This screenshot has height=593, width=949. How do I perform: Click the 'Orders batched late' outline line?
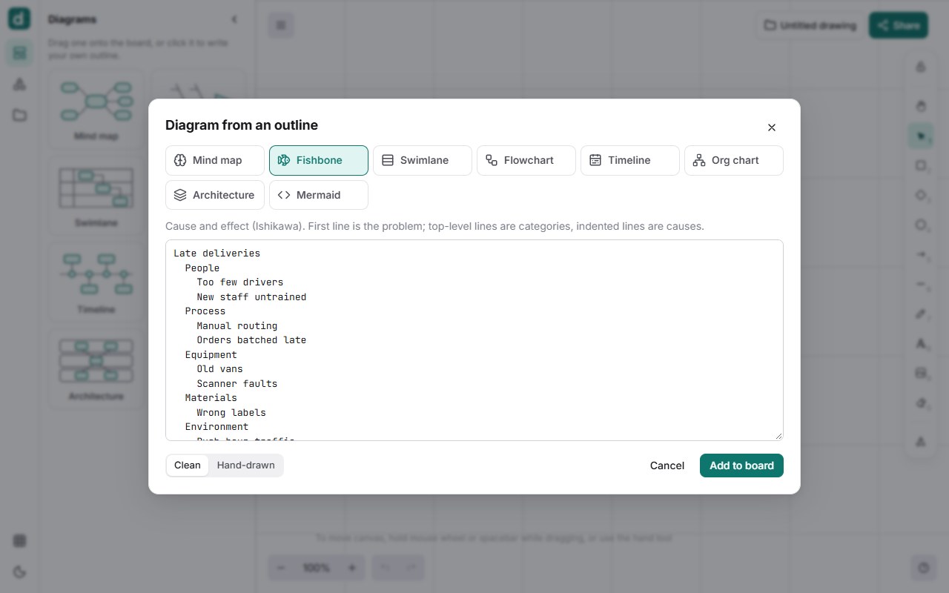point(251,340)
